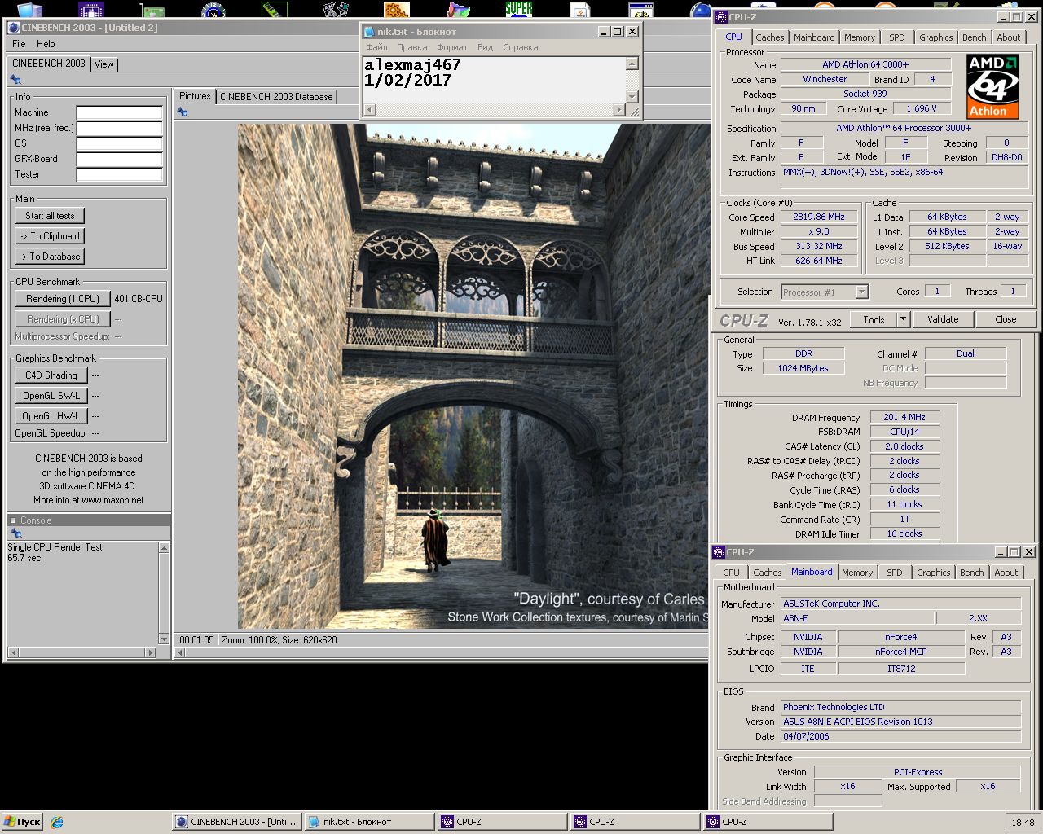Open the Правка menu in Notepad

point(411,47)
